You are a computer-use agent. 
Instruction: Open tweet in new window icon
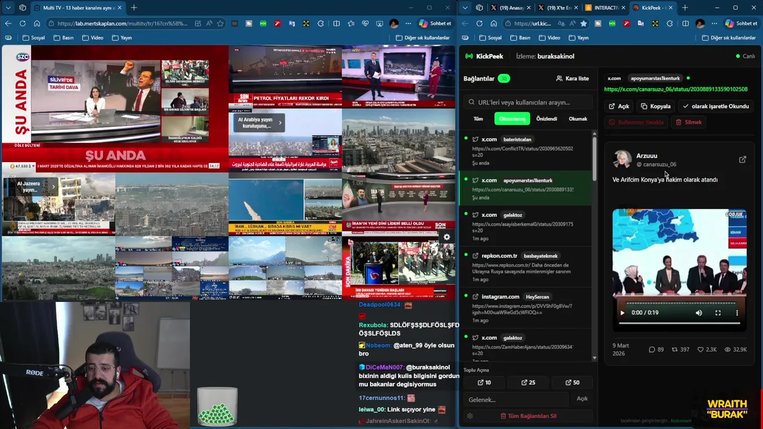(x=742, y=160)
